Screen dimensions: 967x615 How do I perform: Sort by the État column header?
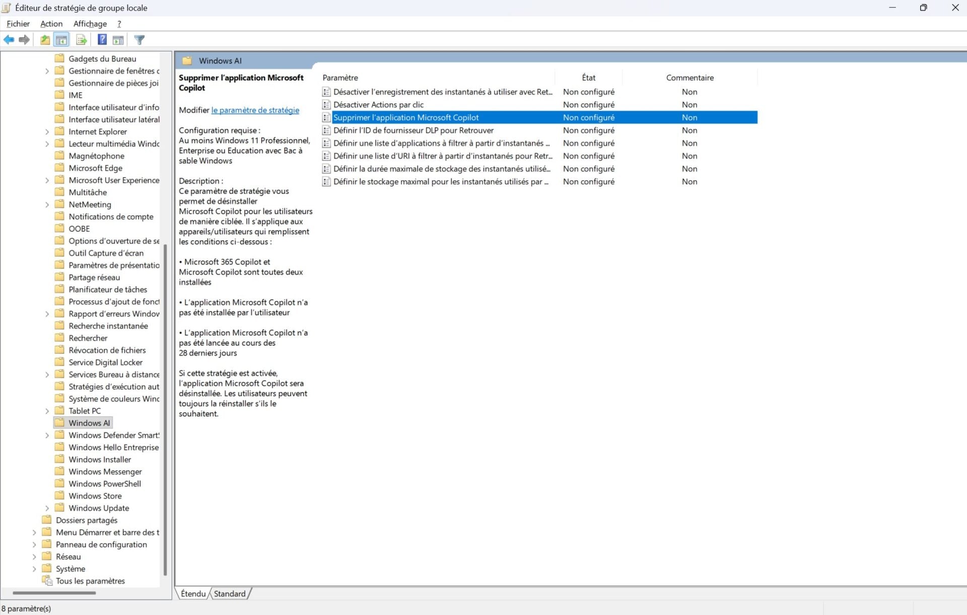coord(589,78)
